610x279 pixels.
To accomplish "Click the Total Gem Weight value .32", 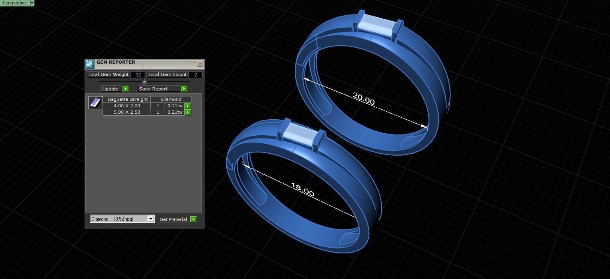I will [138, 75].
